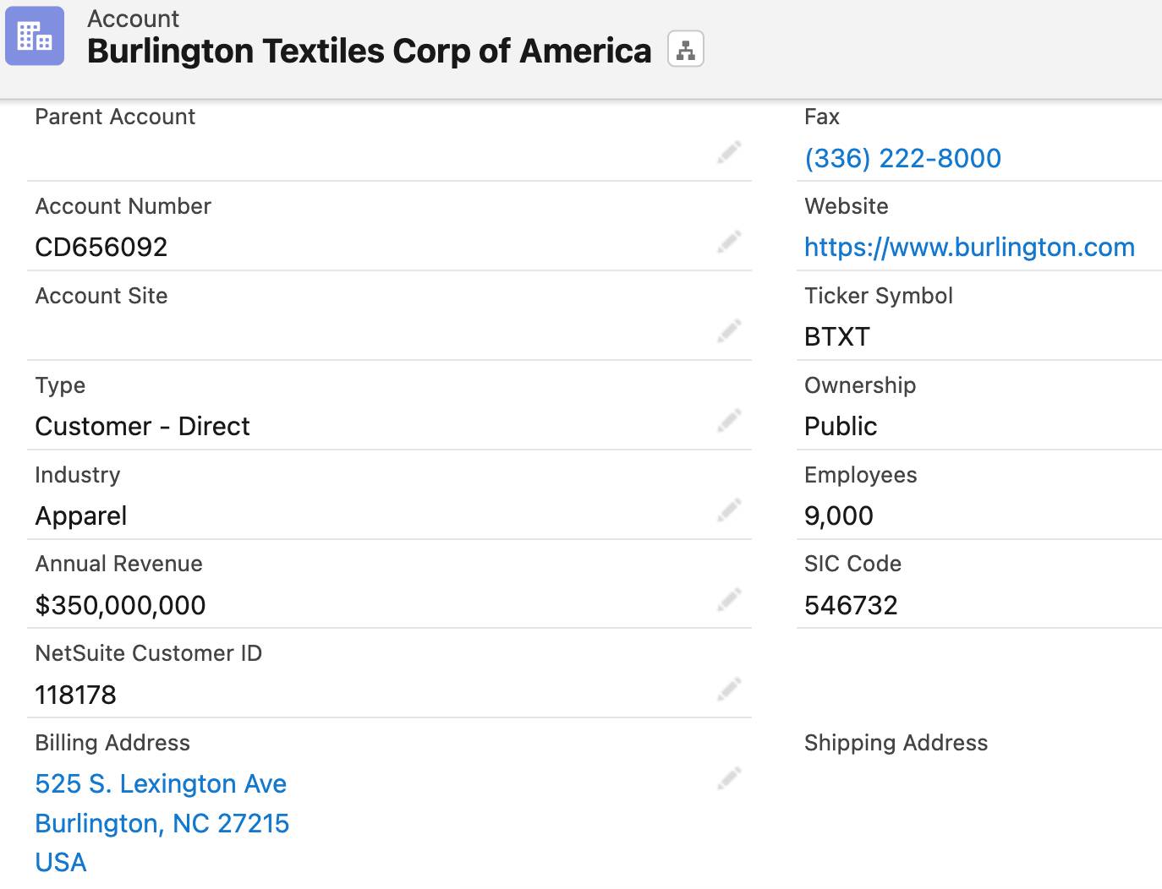This screenshot has width=1162, height=889.
Task: Edit the Type field pencil icon
Action: pos(729,421)
